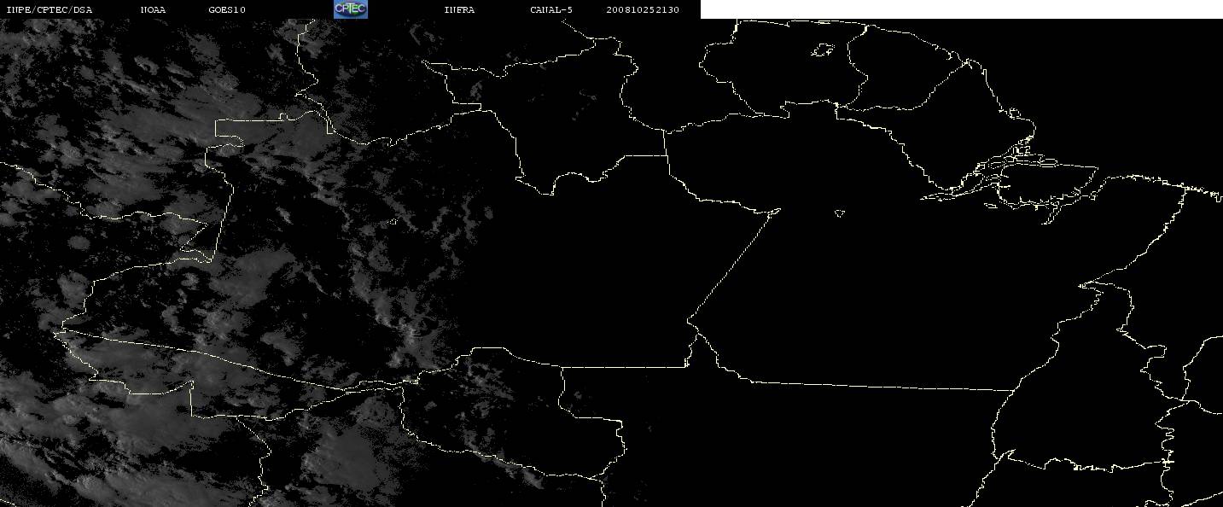Click the rectangular border notch in the upper left
Image resolution: width=1223 pixels, height=507 pixels.
(230, 128)
